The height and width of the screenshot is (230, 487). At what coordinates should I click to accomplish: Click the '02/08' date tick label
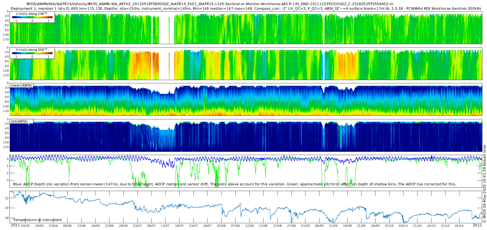[x=221, y=226]
